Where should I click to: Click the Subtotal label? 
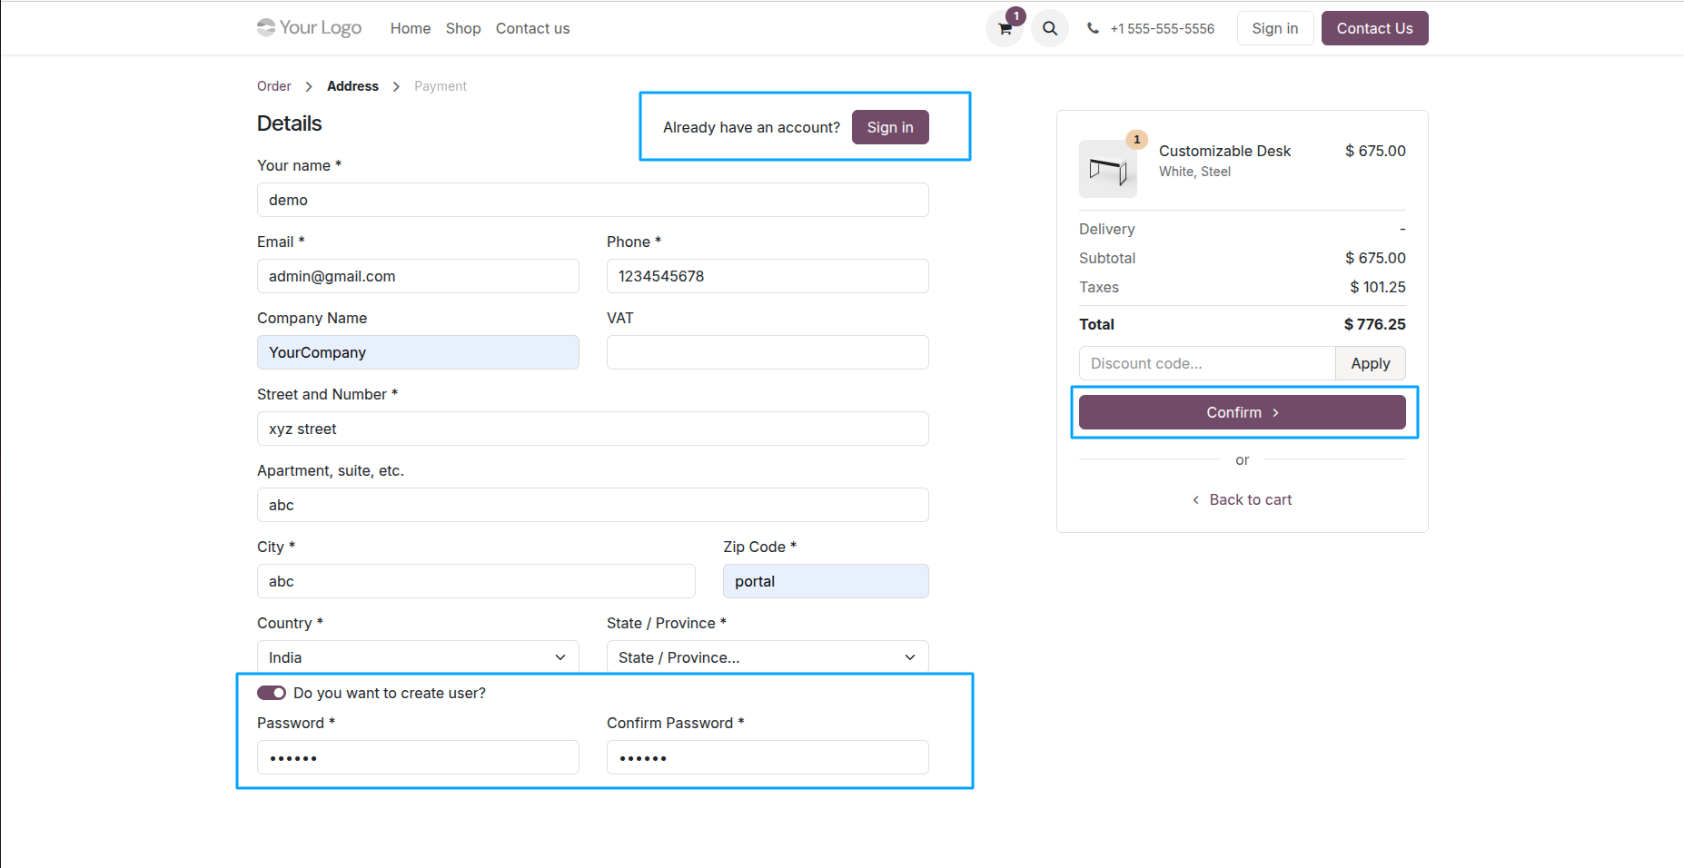tap(1107, 258)
